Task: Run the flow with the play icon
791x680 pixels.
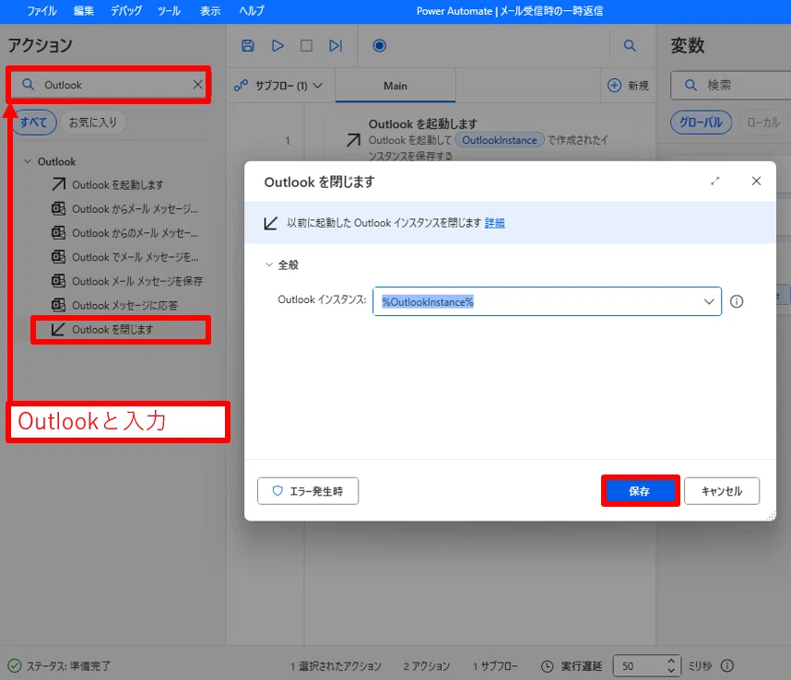Action: [277, 46]
